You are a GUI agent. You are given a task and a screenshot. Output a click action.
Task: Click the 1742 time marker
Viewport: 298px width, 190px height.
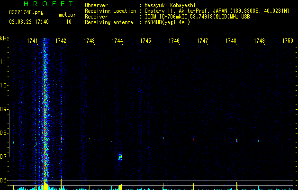pos(61,41)
